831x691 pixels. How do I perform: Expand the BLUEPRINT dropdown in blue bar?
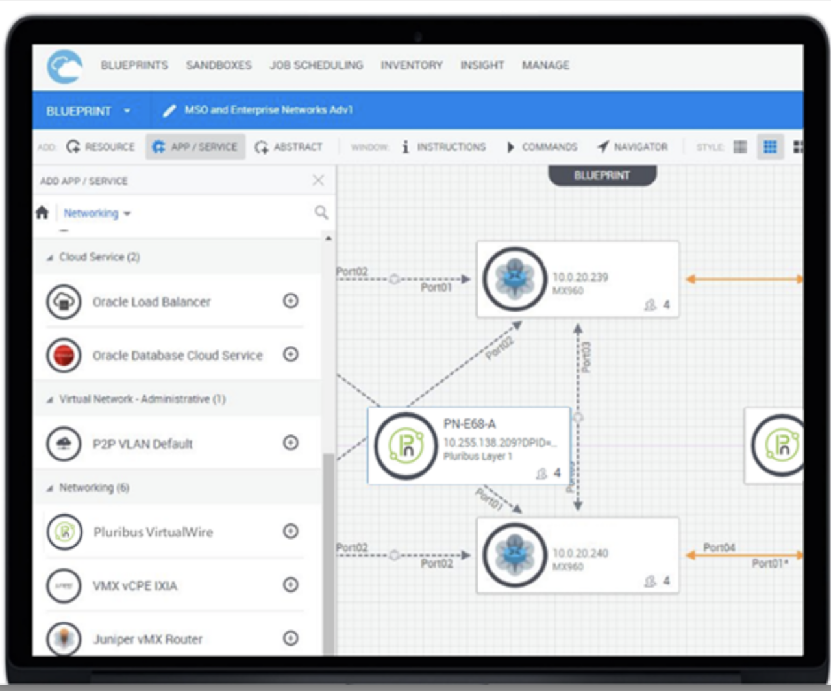tap(88, 111)
